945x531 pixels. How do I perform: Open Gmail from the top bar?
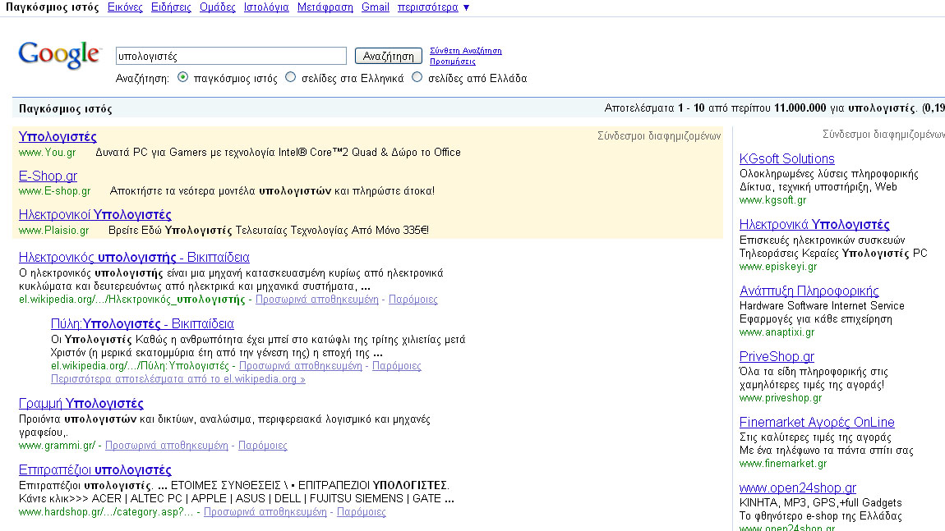[x=375, y=7]
